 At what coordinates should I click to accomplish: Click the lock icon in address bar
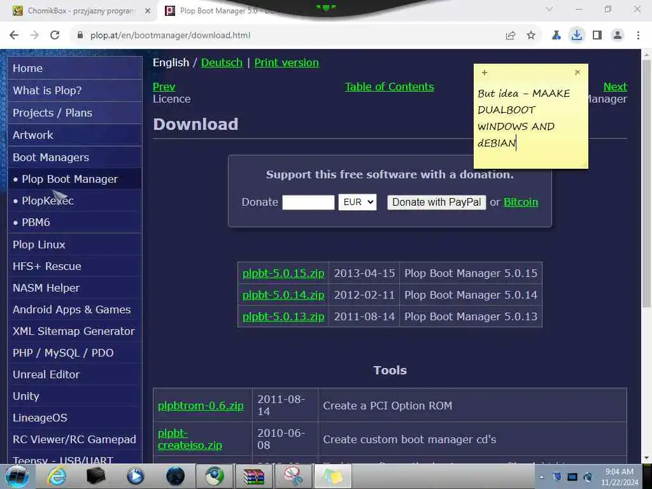pyautogui.click(x=80, y=36)
